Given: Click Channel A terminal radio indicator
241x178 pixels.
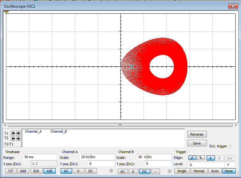Looking at the screenshot, I should (111, 171).
